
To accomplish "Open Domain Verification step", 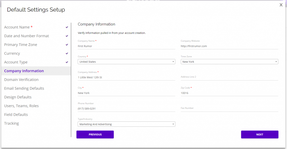I will point(36,80).
